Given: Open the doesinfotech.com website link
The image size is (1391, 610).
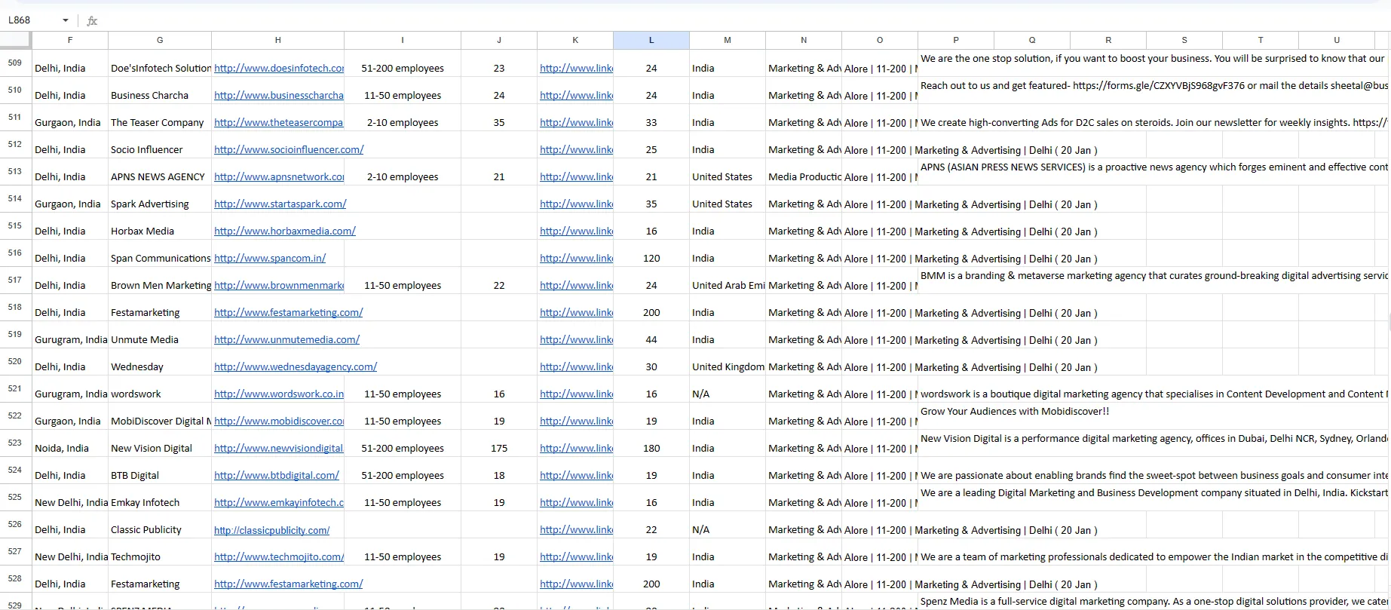Looking at the screenshot, I should [279, 68].
